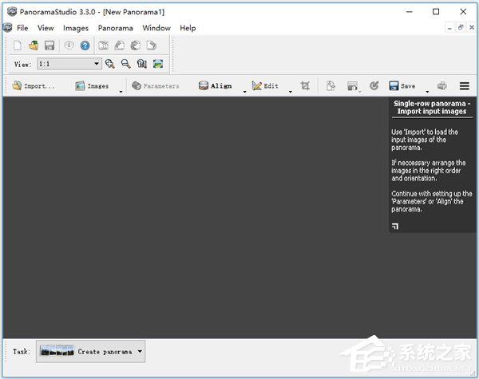This screenshot has width=479, height=379.
Task: Open the View zoom combo box
Action: [69, 64]
